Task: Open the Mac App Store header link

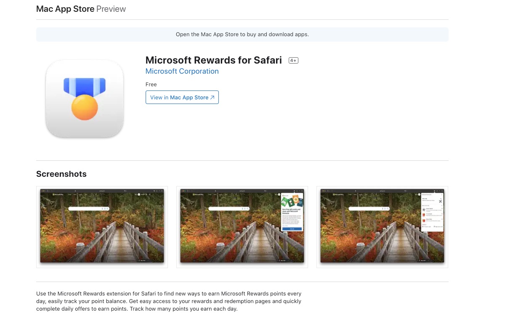Action: coord(65,9)
